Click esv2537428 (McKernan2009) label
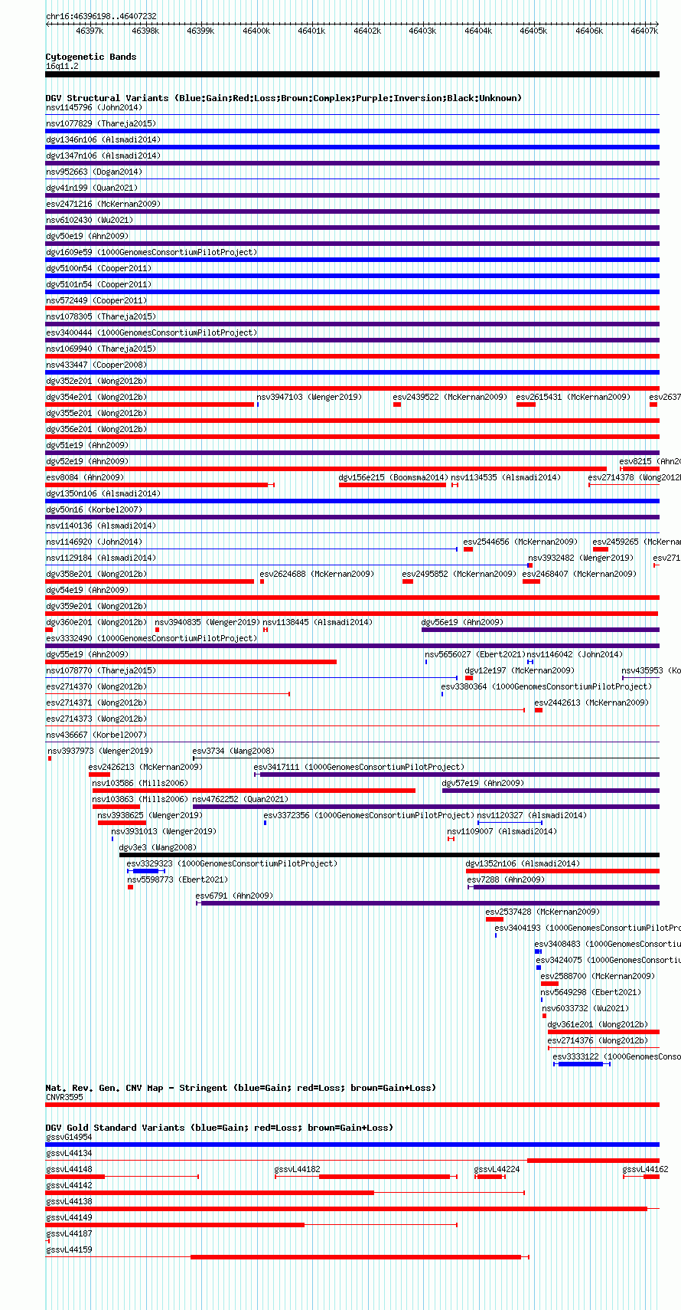This screenshot has height=1310, width=681. point(543,912)
